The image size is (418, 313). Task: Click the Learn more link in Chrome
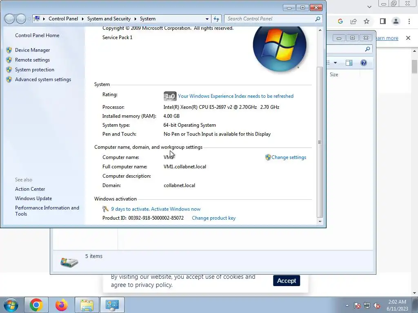click(387, 38)
